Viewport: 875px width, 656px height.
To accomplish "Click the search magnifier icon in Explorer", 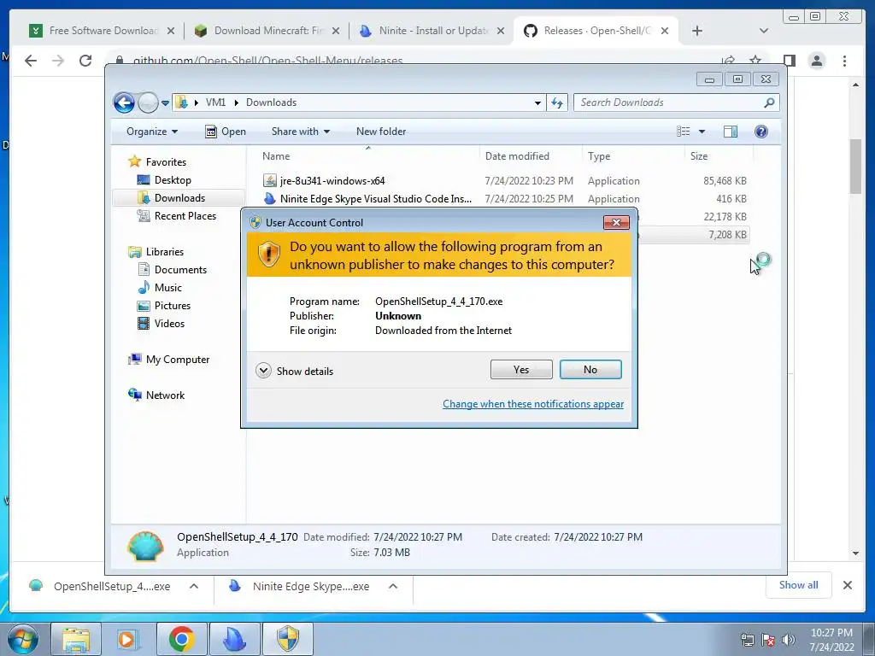I will pos(770,102).
